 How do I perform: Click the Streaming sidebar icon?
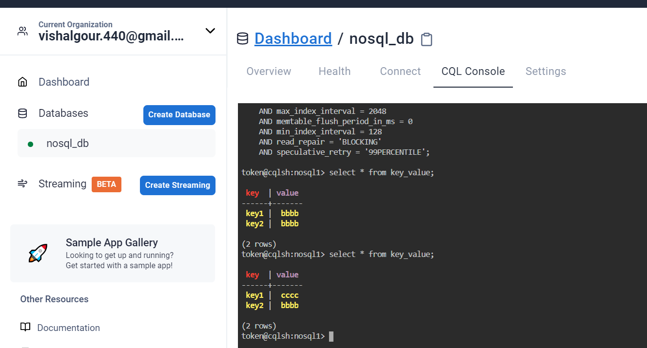click(22, 183)
